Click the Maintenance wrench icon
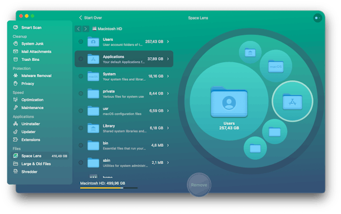Viewport: 341px width, 214px height. (16, 108)
